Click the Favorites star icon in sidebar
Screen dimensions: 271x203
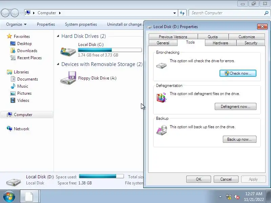click(9, 36)
